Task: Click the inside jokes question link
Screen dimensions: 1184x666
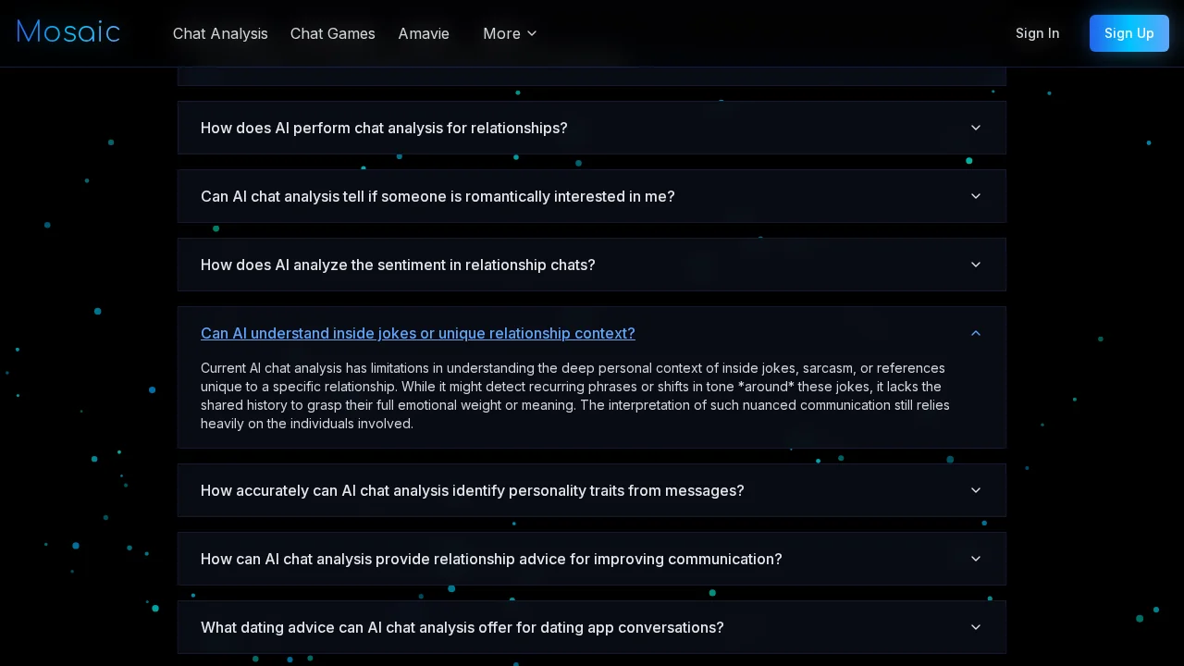Action: pos(418,333)
